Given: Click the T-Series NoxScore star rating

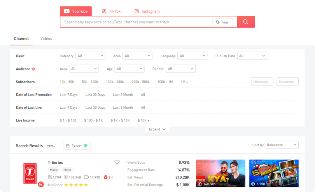Looking at the screenshot, I should coord(76,185).
